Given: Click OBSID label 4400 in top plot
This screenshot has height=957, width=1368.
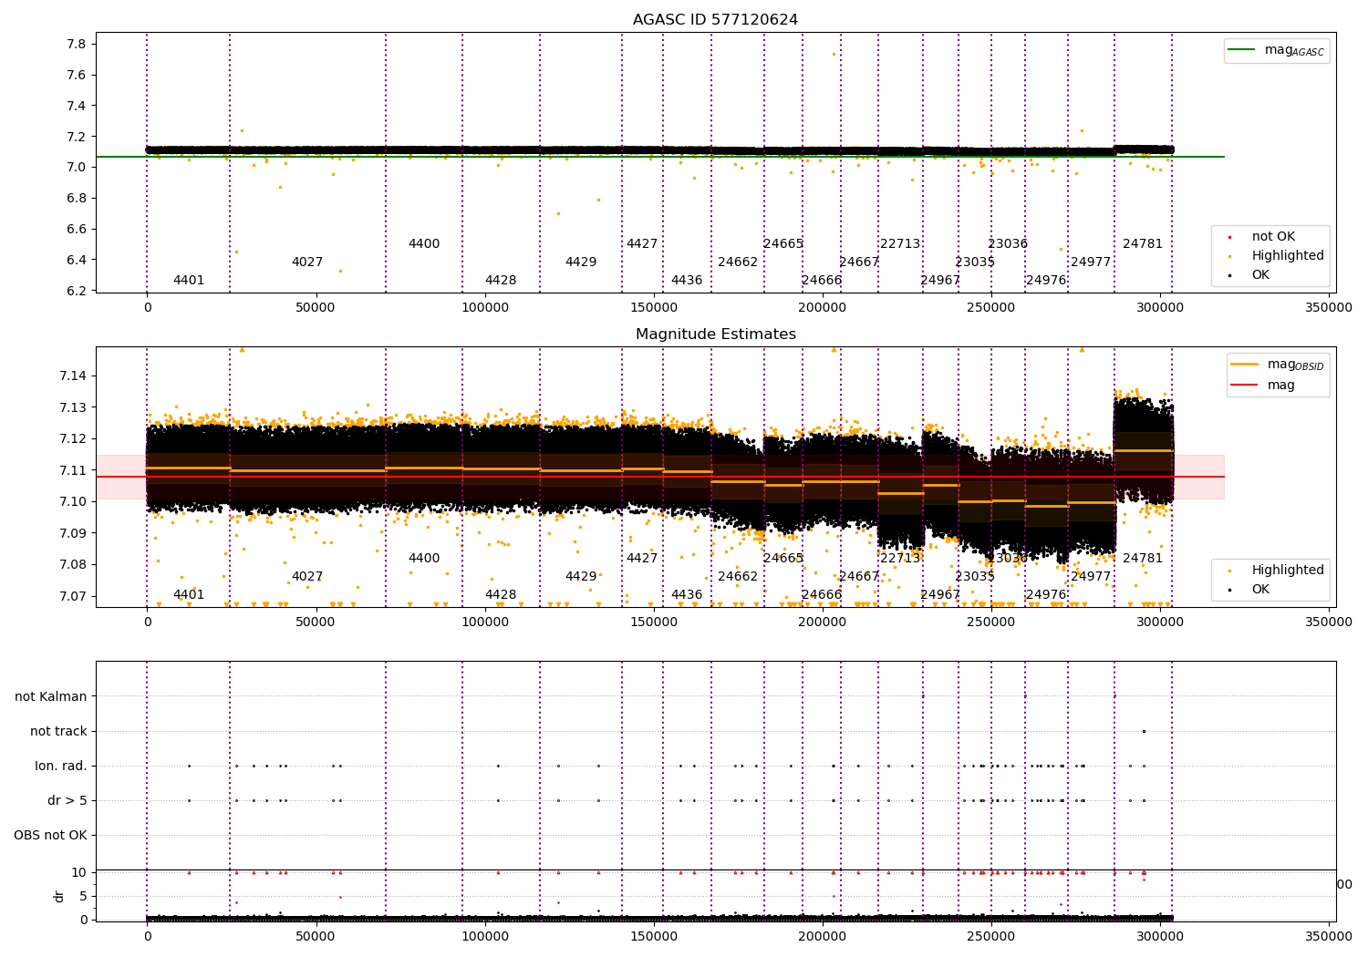Looking at the screenshot, I should tap(424, 244).
